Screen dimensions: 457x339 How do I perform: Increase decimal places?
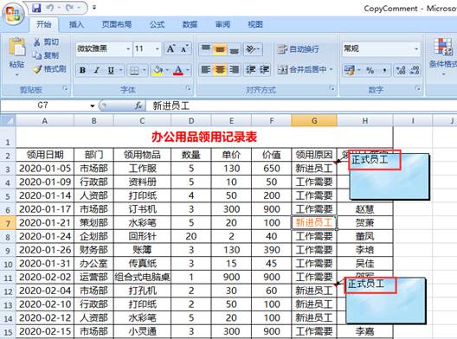401,70
